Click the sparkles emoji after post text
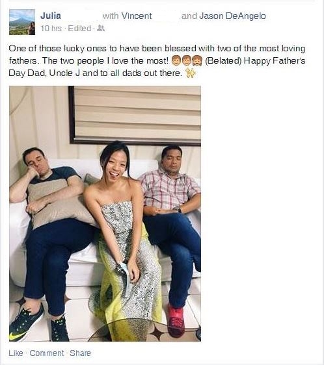Screen dimensions: 324x365 tap(190, 73)
